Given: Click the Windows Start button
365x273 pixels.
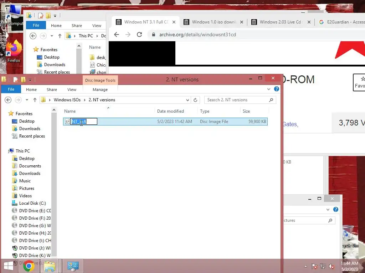Looking at the screenshot, I should click(x=9, y=266).
